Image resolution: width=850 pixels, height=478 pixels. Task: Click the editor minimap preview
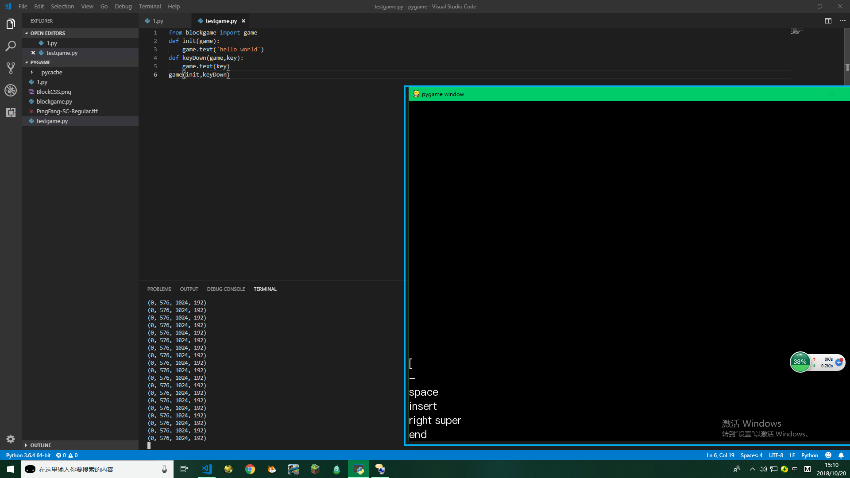tap(797, 31)
